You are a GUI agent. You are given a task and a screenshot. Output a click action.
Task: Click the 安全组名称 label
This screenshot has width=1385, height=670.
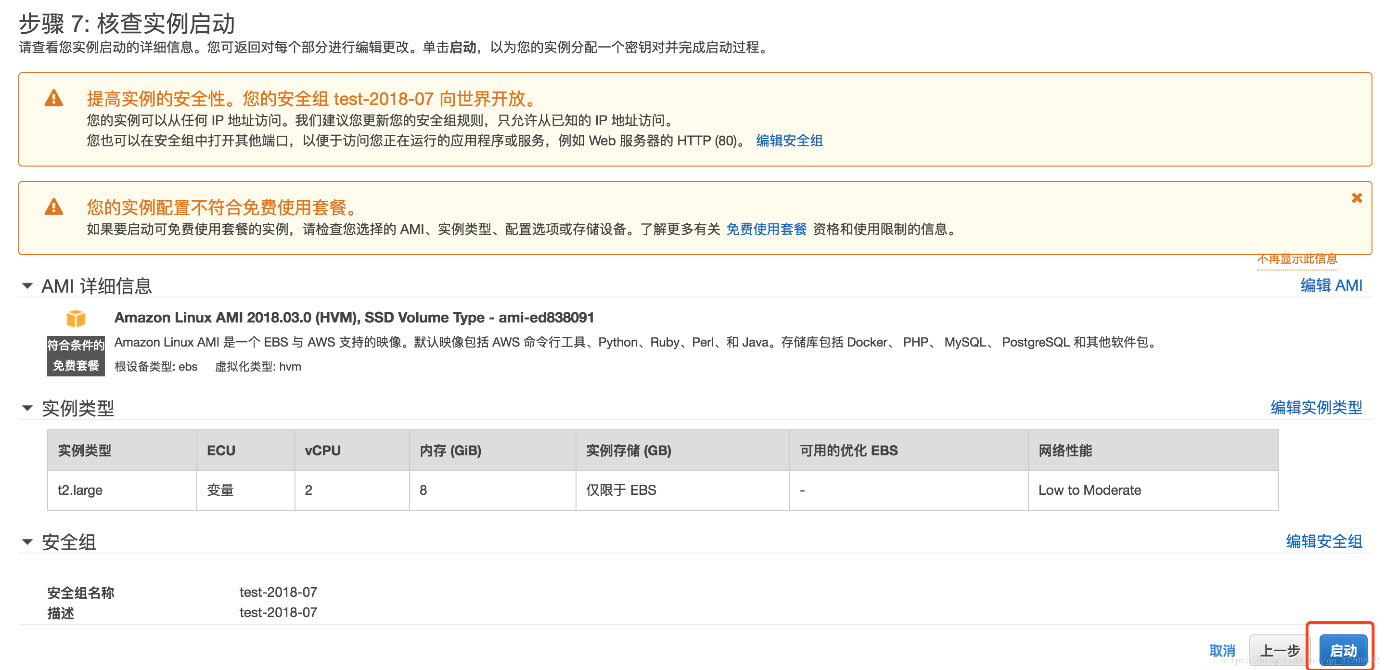81,593
